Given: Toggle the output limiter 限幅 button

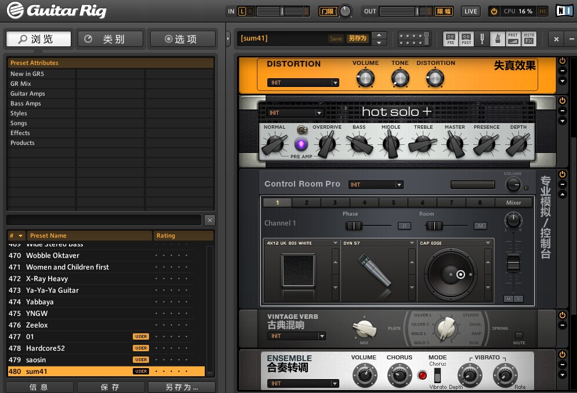Looking at the screenshot, I should [x=444, y=12].
